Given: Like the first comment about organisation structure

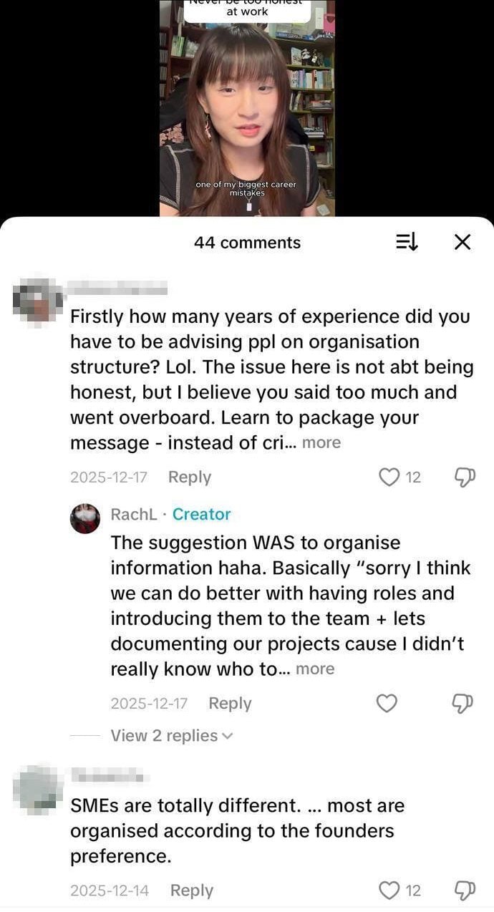Looking at the screenshot, I should pyautogui.click(x=389, y=477).
